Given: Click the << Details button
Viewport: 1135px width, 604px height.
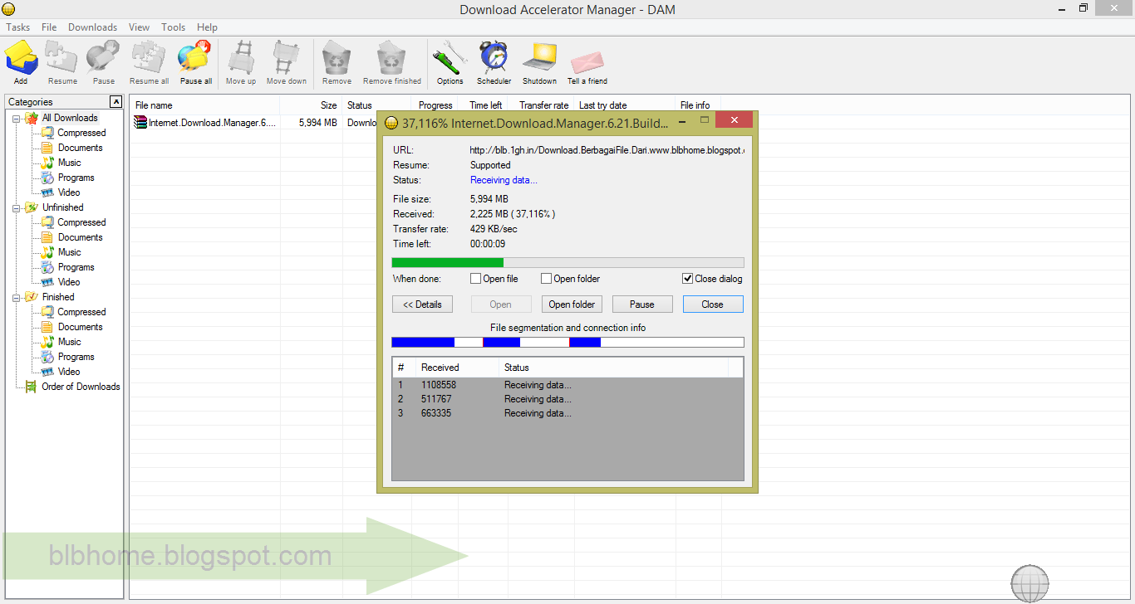Looking at the screenshot, I should pos(422,304).
